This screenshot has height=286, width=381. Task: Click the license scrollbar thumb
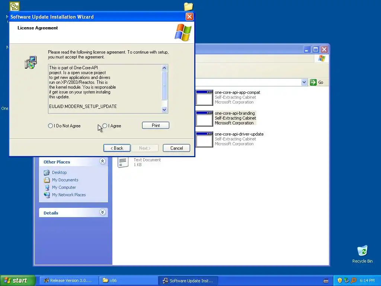click(164, 86)
